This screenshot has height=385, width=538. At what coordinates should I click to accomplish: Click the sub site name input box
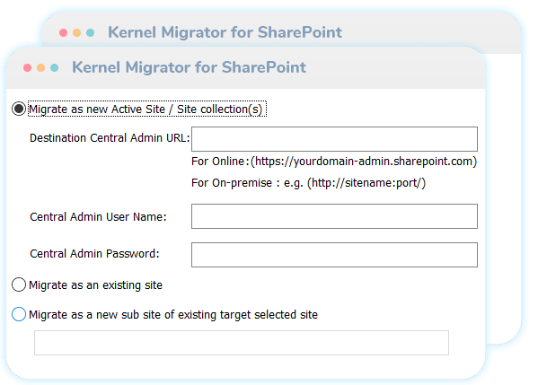(242, 343)
